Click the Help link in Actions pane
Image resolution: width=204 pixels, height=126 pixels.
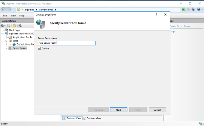(172, 31)
